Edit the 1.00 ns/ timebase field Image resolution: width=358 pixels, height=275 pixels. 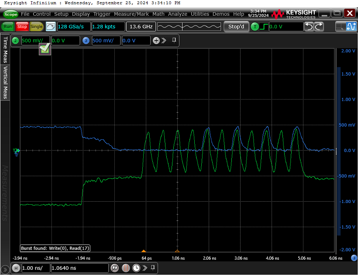36,268
